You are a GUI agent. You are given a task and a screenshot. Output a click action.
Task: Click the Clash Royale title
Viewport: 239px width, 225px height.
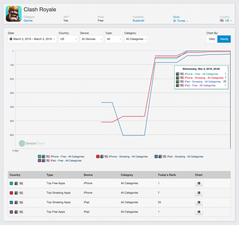tap(40, 10)
